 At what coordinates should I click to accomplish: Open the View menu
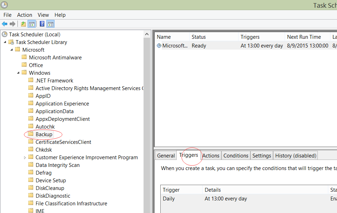coord(43,15)
